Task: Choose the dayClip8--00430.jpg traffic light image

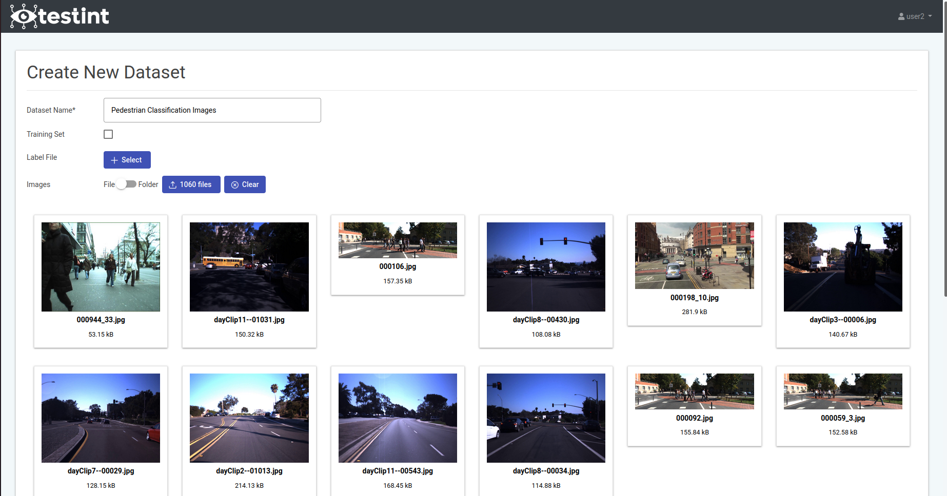Action: tap(546, 267)
